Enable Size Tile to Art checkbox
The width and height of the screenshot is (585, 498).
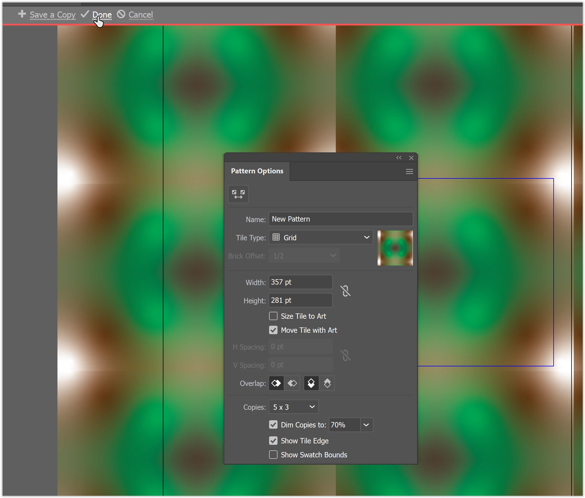click(x=273, y=316)
